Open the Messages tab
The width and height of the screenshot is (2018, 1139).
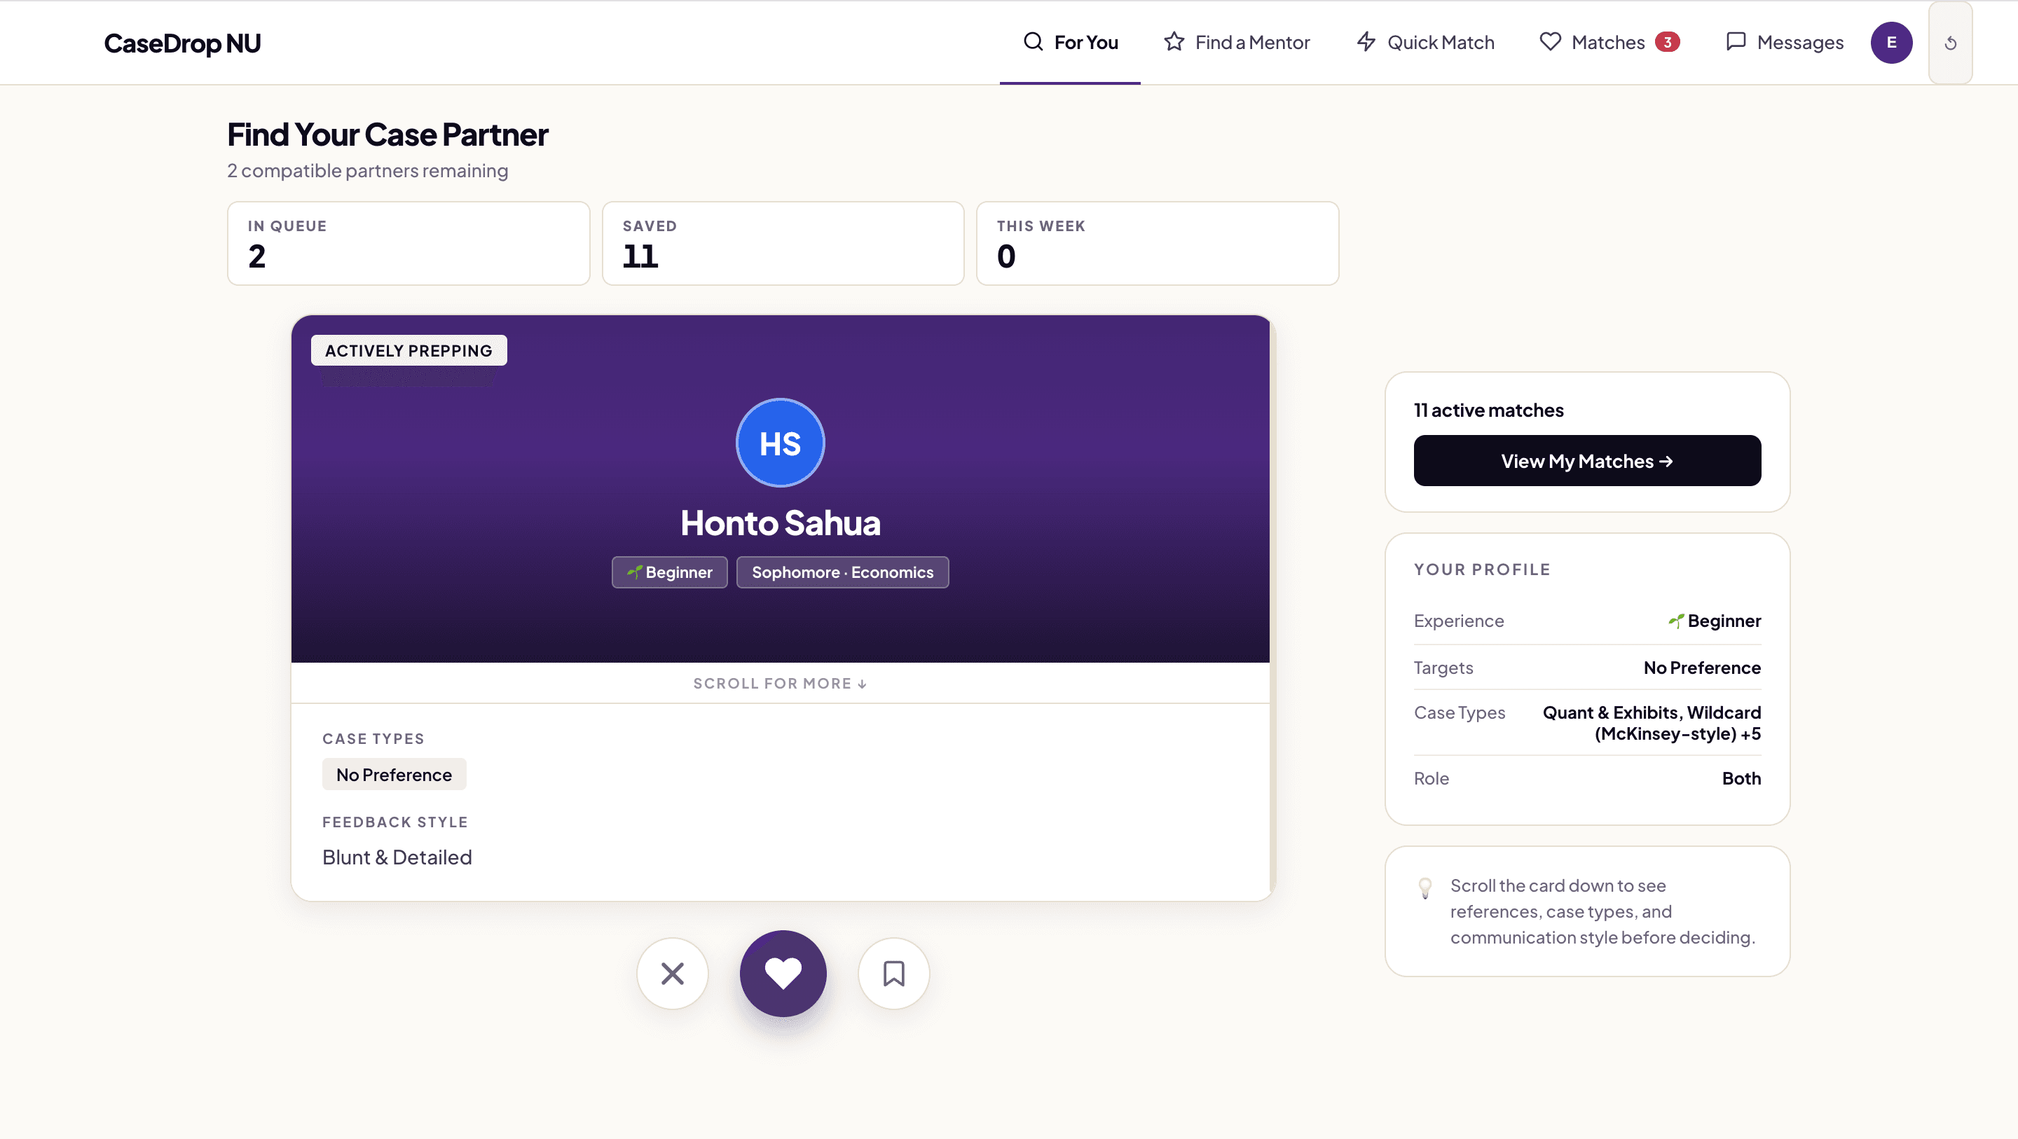point(1785,42)
